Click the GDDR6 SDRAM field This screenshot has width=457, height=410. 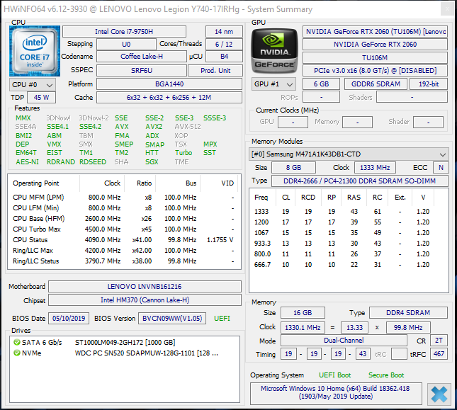pyautogui.click(x=376, y=84)
